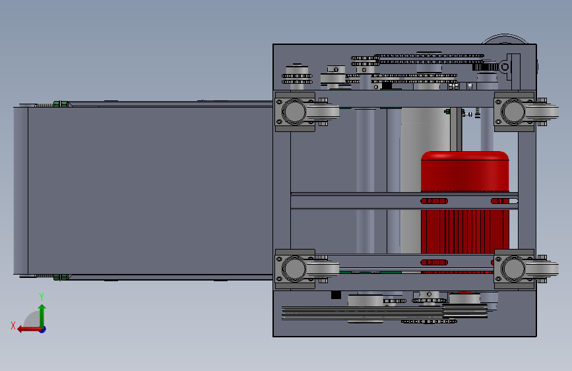Select the red motor cooling fins body
This screenshot has height=371, width=572.
(x=464, y=232)
